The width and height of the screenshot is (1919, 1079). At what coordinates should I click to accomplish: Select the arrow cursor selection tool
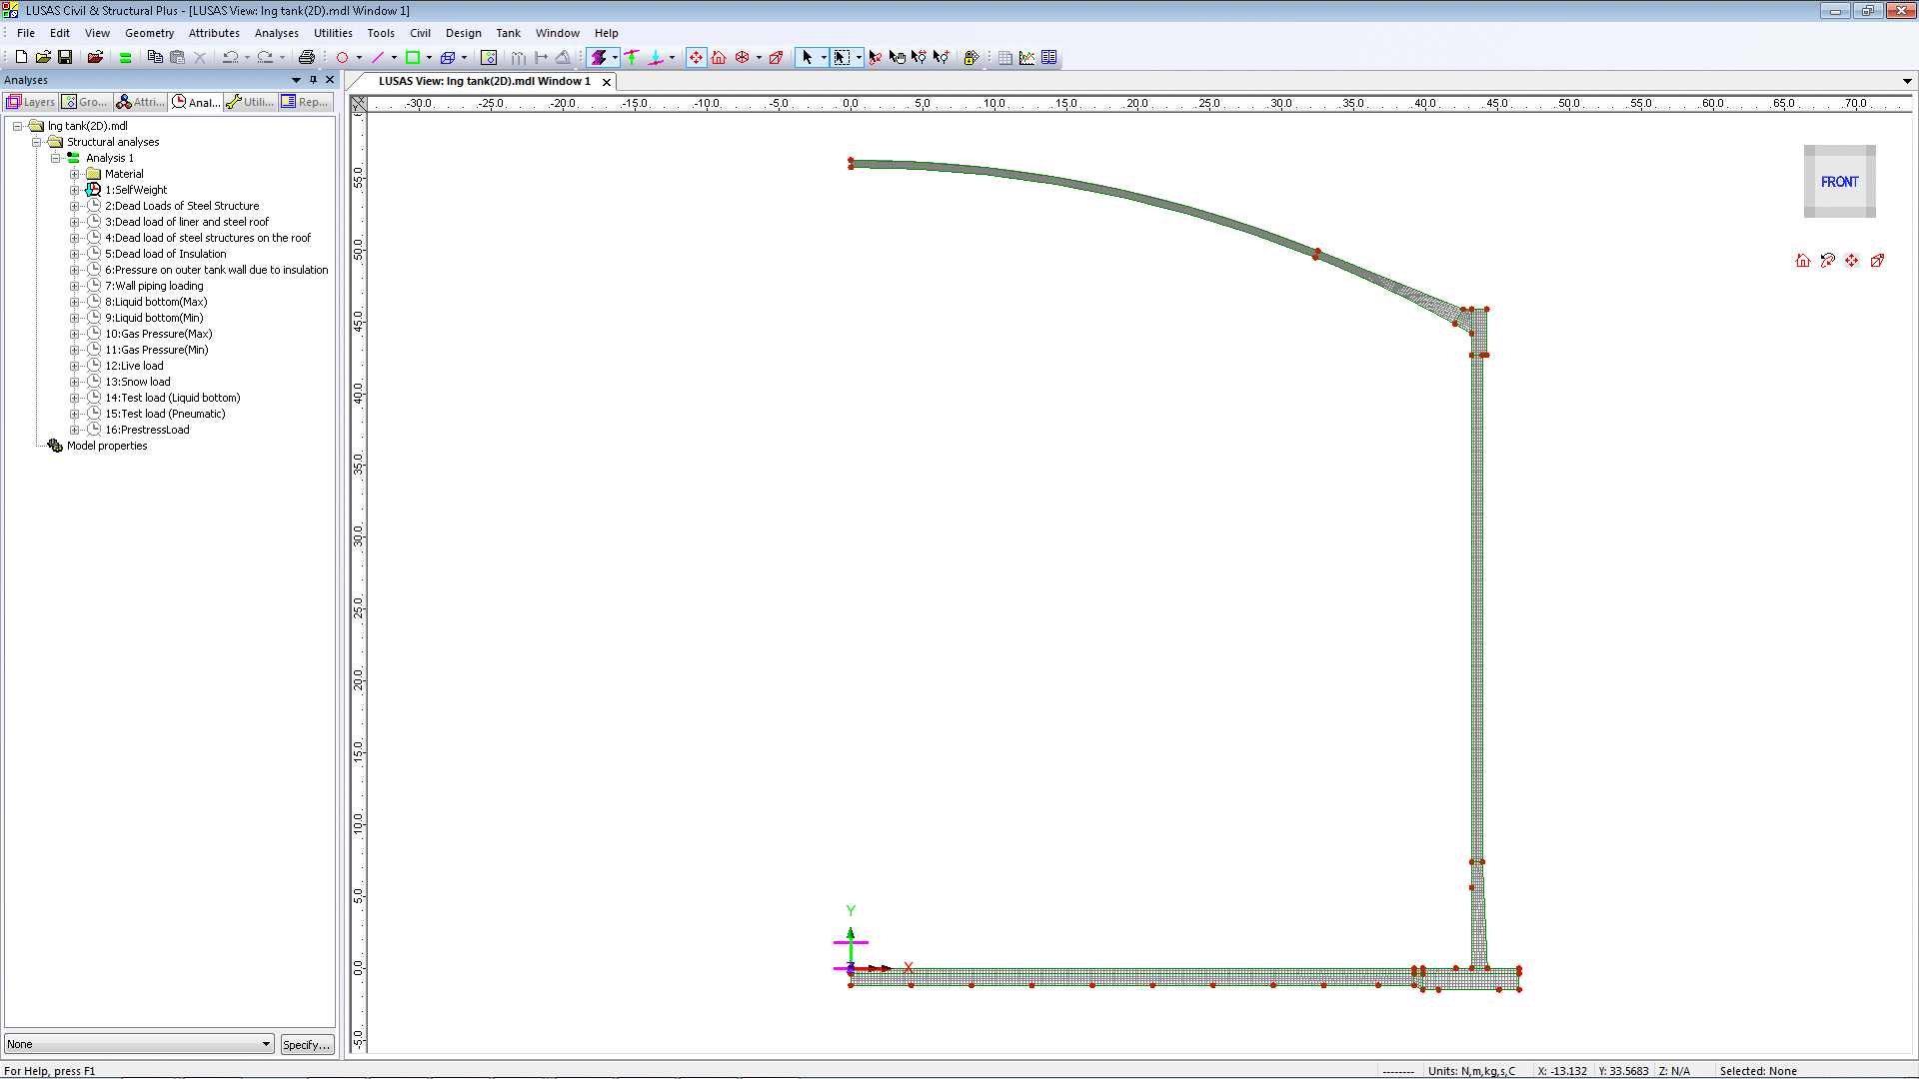(807, 57)
